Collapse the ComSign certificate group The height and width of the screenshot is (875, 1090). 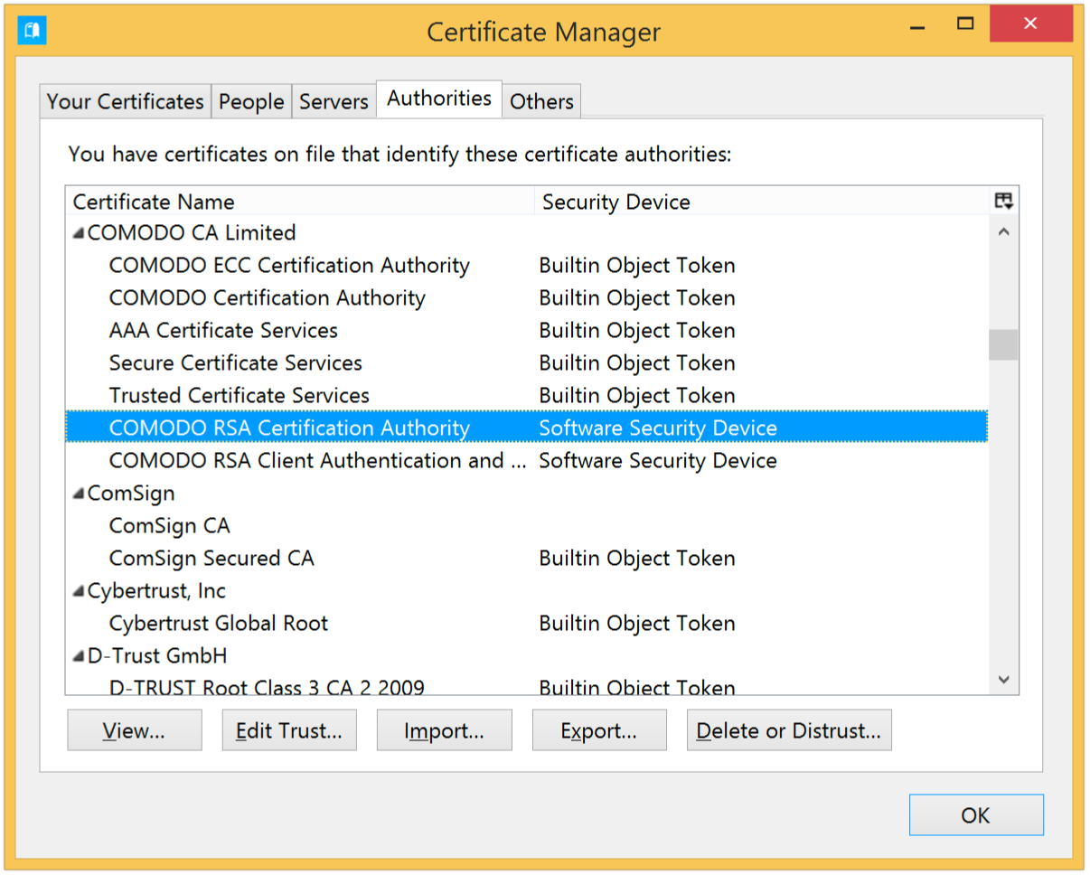(78, 493)
